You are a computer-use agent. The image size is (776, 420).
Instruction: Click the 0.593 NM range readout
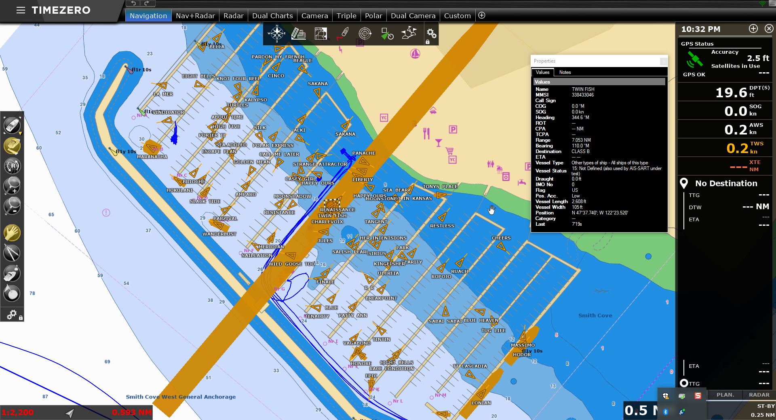coord(132,413)
